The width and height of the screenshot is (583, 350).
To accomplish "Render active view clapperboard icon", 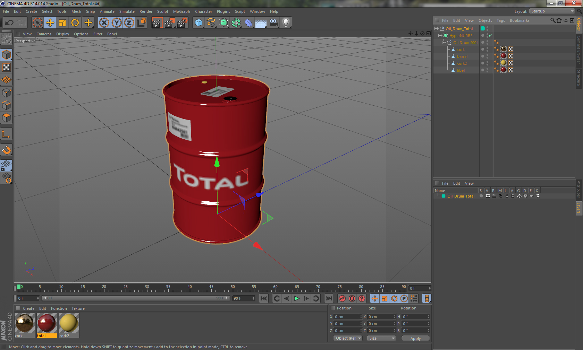I will (x=157, y=23).
